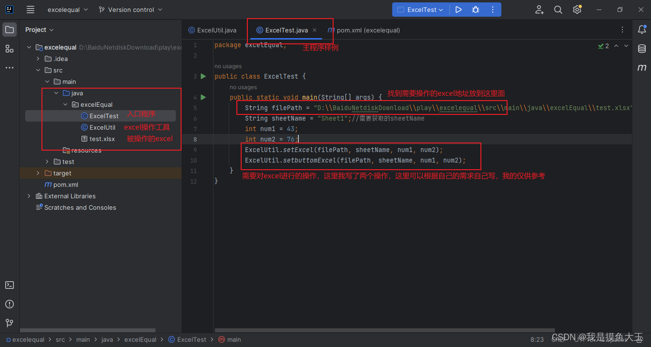Open Search Everywhere with the magnifier icon

pos(558,9)
